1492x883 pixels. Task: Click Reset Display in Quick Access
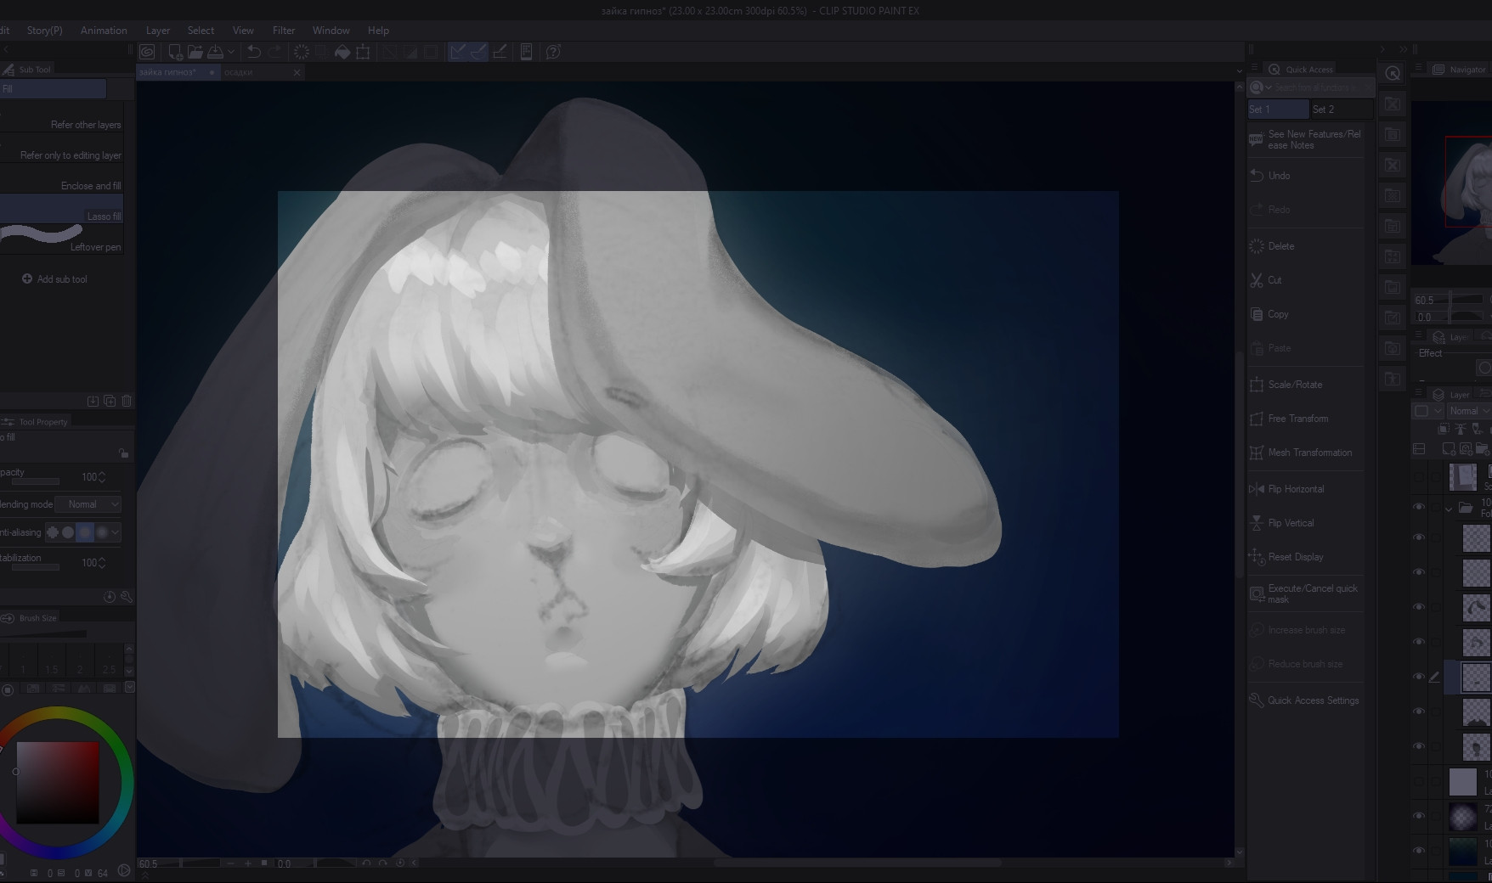1305,557
